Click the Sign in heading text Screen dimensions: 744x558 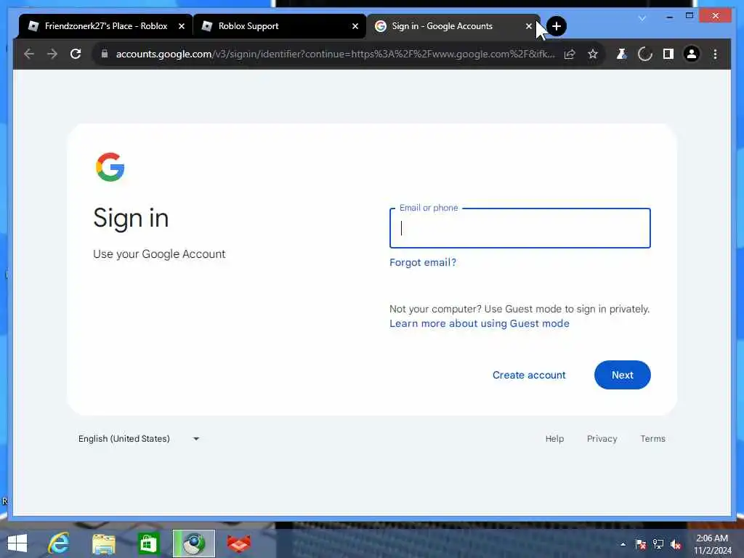(131, 218)
